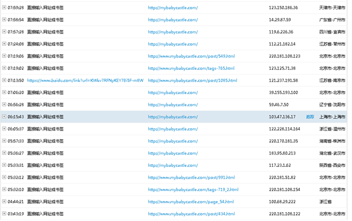The image size is (352, 221).
Task: Select the timestamp 07:57:28
Action: 16,32
